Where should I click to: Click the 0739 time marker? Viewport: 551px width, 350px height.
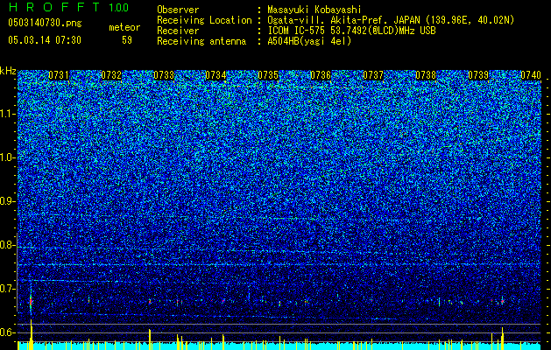point(478,75)
